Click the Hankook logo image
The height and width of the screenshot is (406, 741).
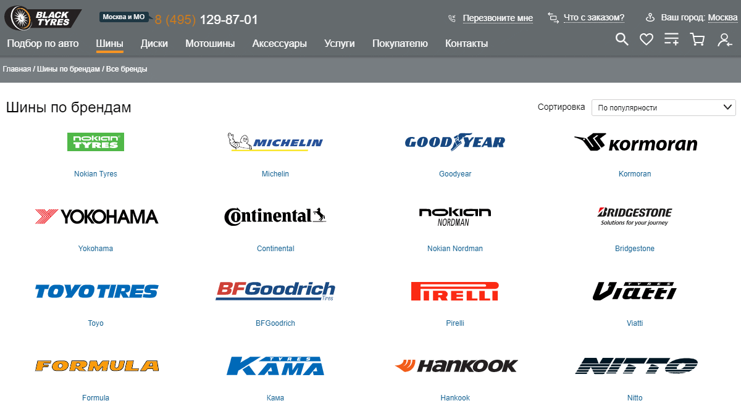click(456, 366)
